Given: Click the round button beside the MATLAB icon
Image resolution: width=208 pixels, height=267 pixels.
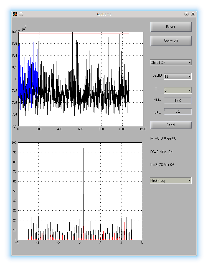Looking at the screenshot, I should [21, 14].
